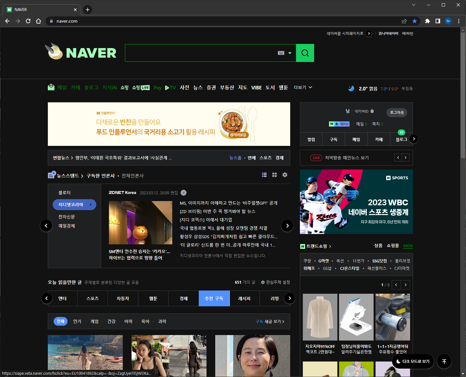The image size is (466, 377).
Task: Expand the account shortcuts right arrow
Action: click(414, 139)
